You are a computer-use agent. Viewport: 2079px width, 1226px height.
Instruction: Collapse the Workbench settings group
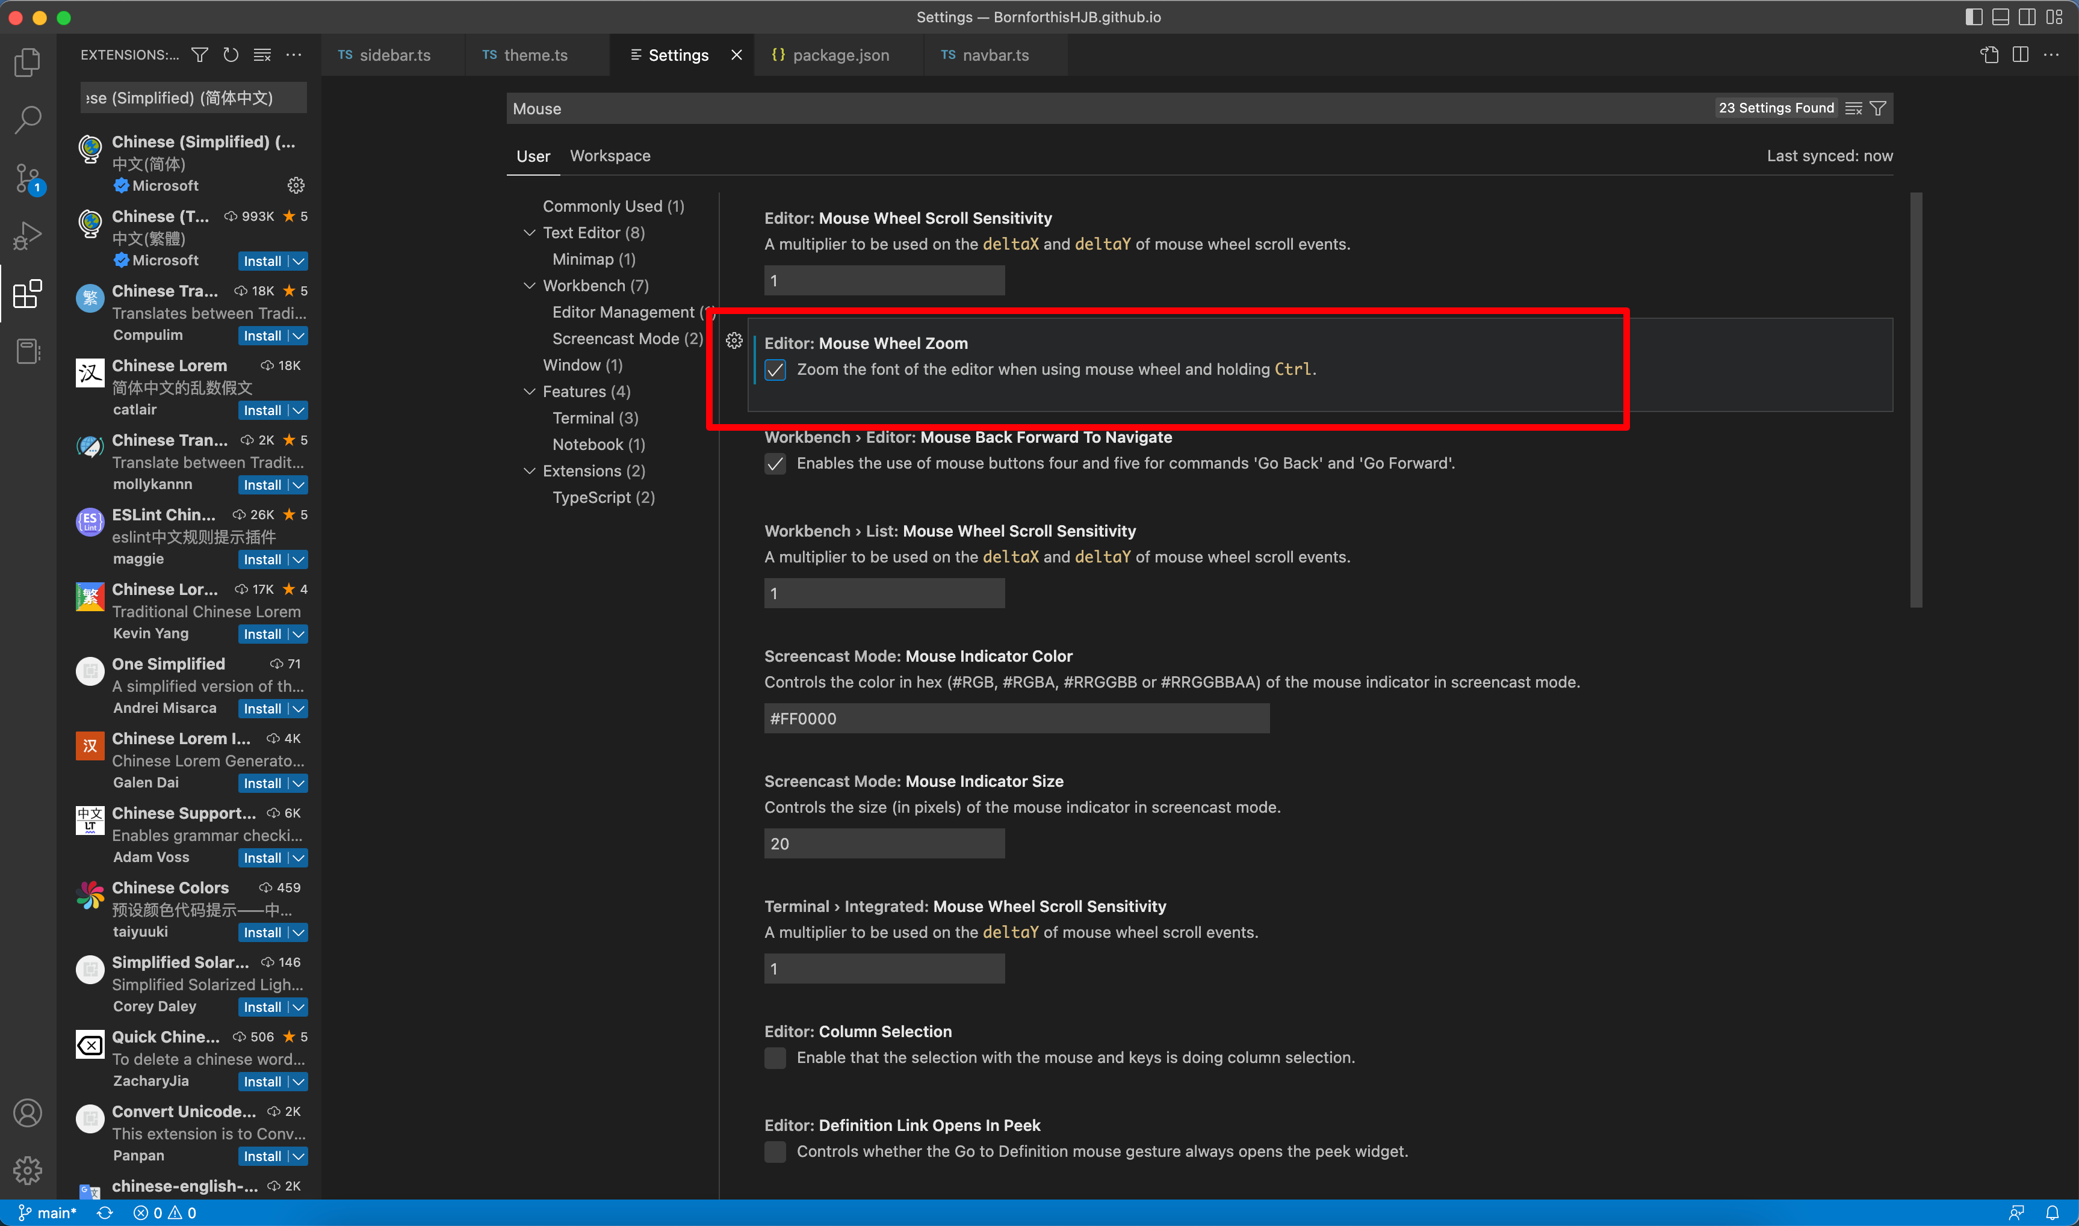click(x=529, y=286)
